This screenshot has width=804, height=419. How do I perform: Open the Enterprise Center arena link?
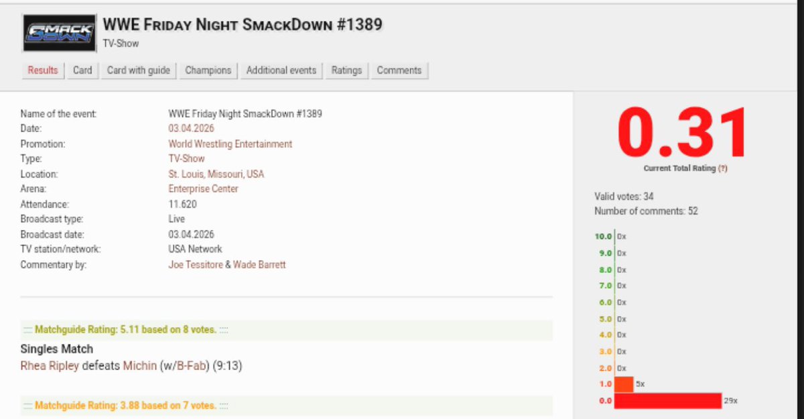[x=203, y=189]
